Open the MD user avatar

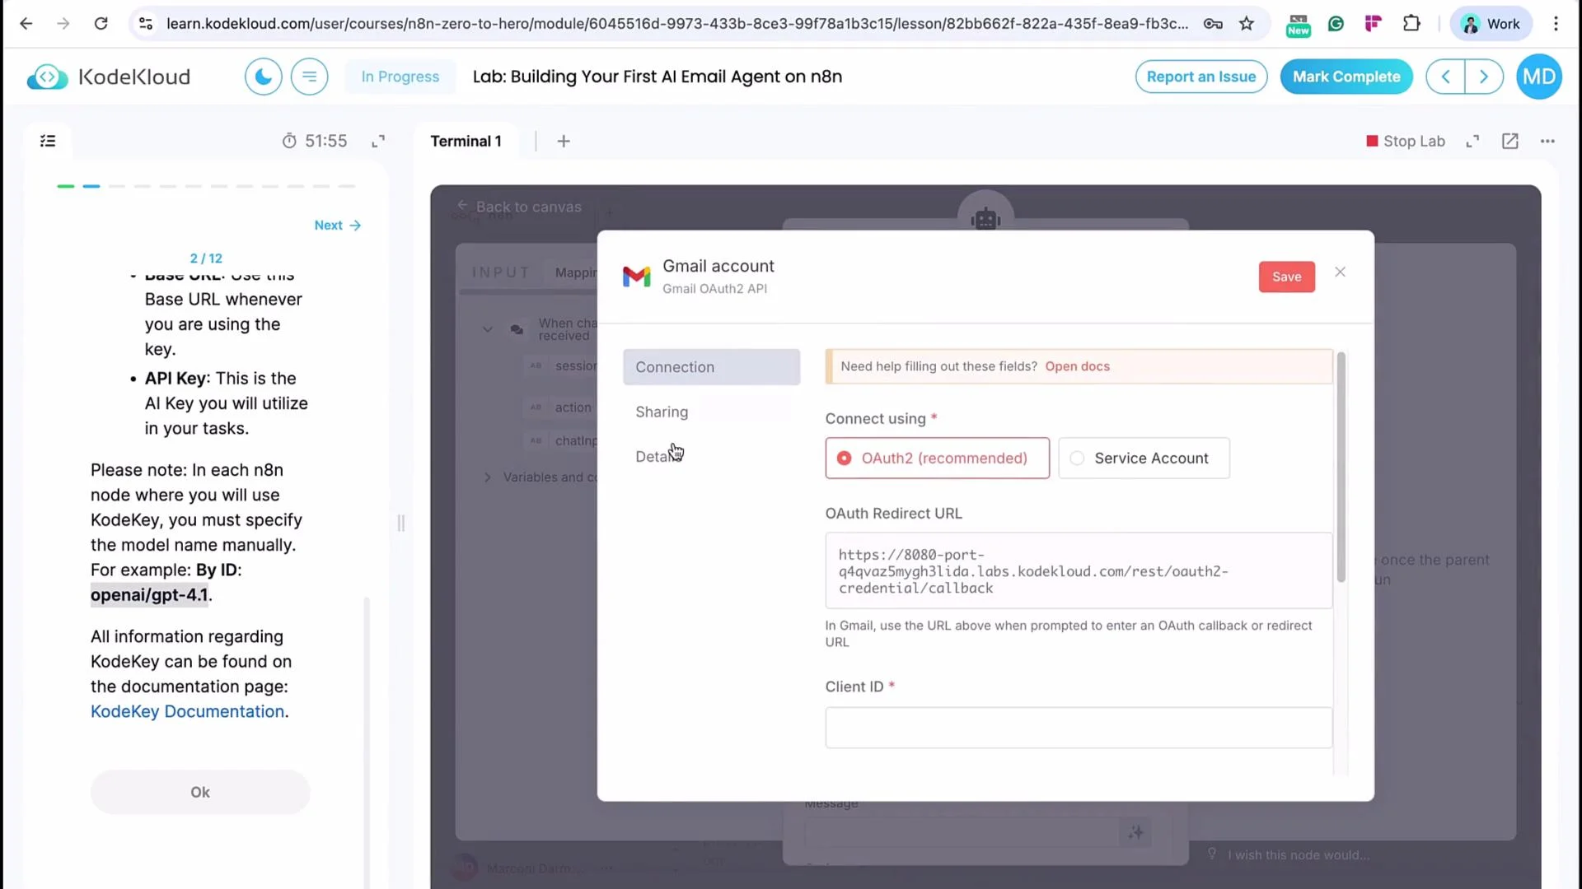click(1539, 77)
